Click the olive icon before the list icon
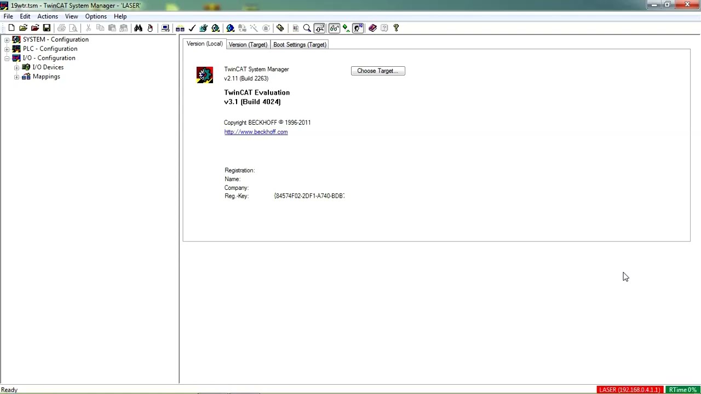The height and width of the screenshot is (394, 701). (280, 28)
